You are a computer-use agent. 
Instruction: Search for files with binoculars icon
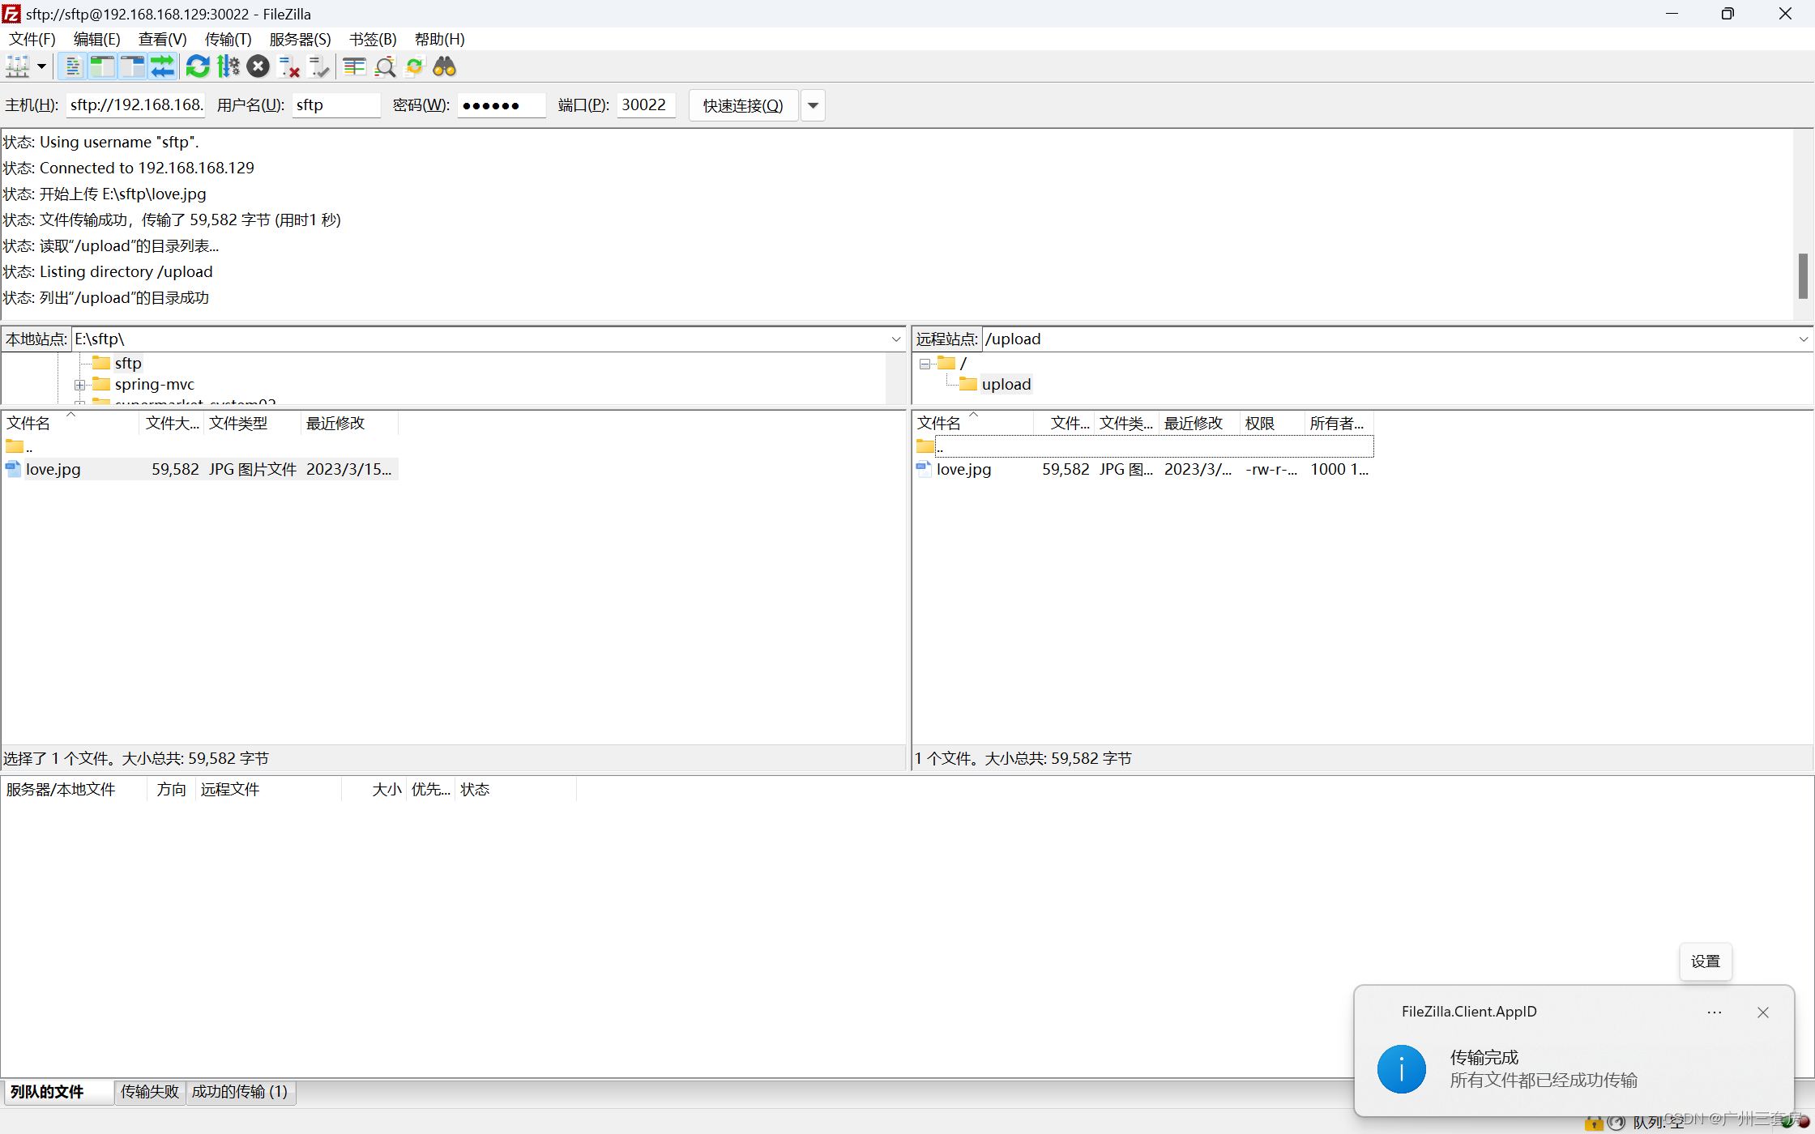pos(445,66)
